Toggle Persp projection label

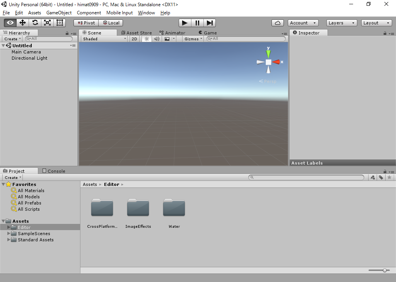[x=268, y=81]
